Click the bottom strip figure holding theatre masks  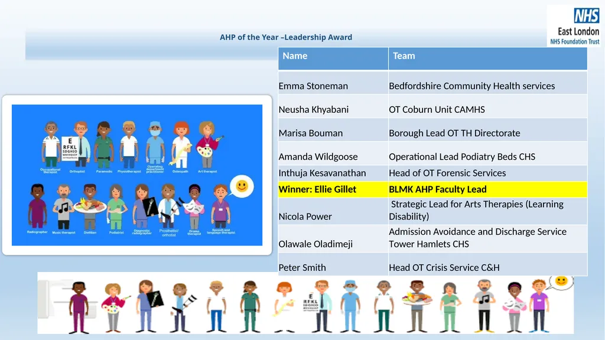[515, 307]
